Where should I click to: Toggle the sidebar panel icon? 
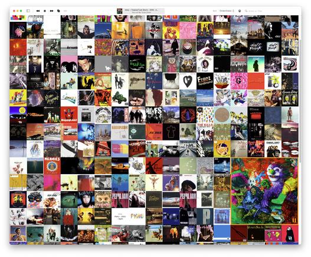click(28, 11)
